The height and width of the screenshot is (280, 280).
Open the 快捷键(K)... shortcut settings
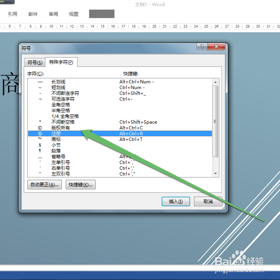[81, 185]
